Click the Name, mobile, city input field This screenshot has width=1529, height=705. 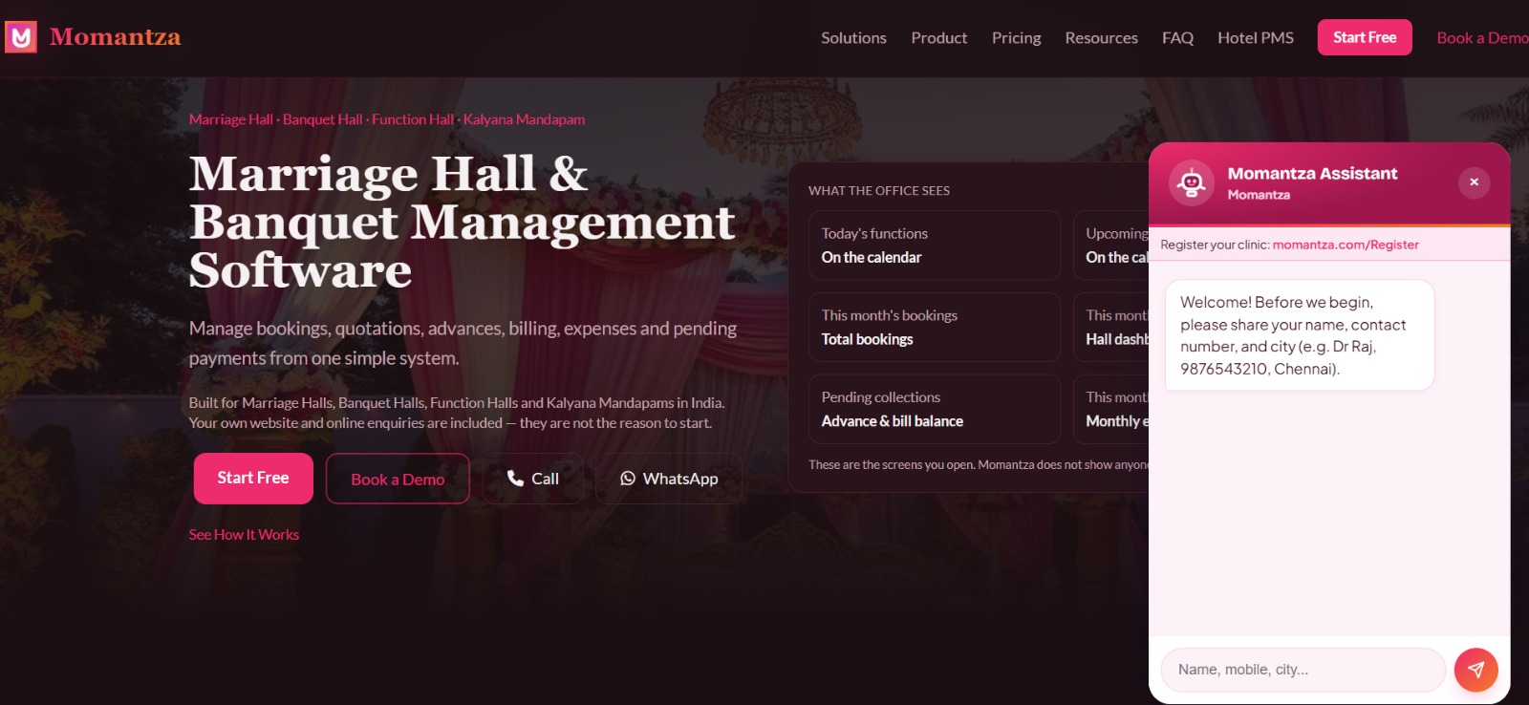point(1303,670)
